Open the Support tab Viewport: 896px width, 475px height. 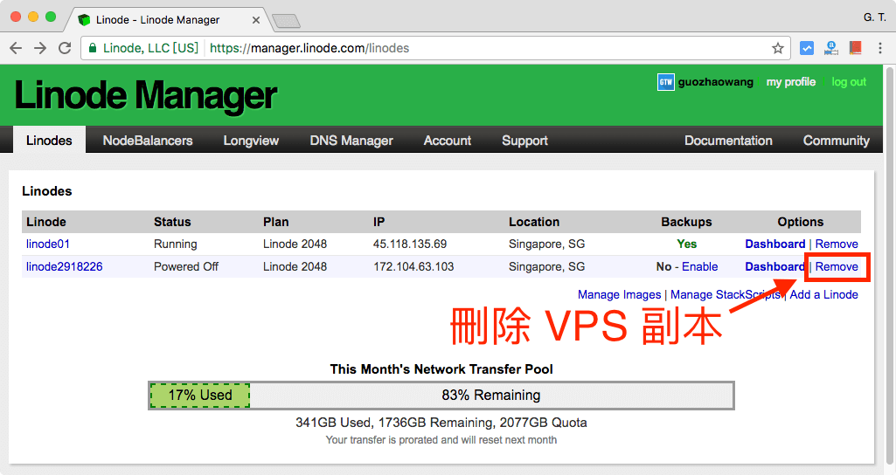coord(524,141)
